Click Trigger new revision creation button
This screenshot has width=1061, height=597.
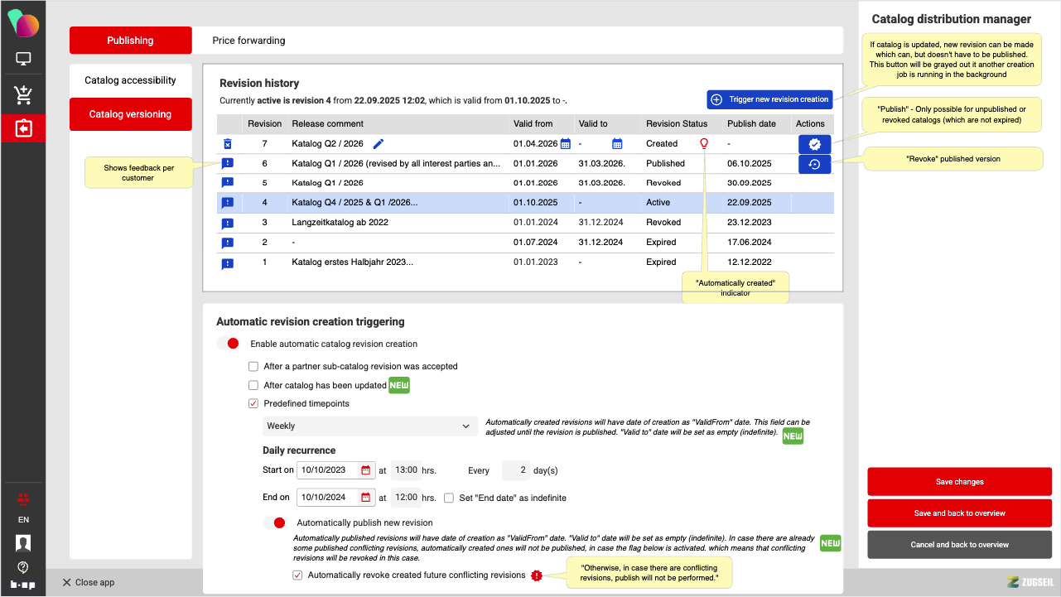(x=769, y=99)
